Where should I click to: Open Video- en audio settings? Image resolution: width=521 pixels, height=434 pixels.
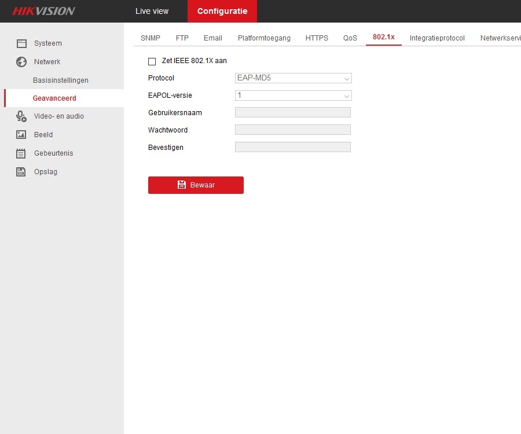(59, 116)
